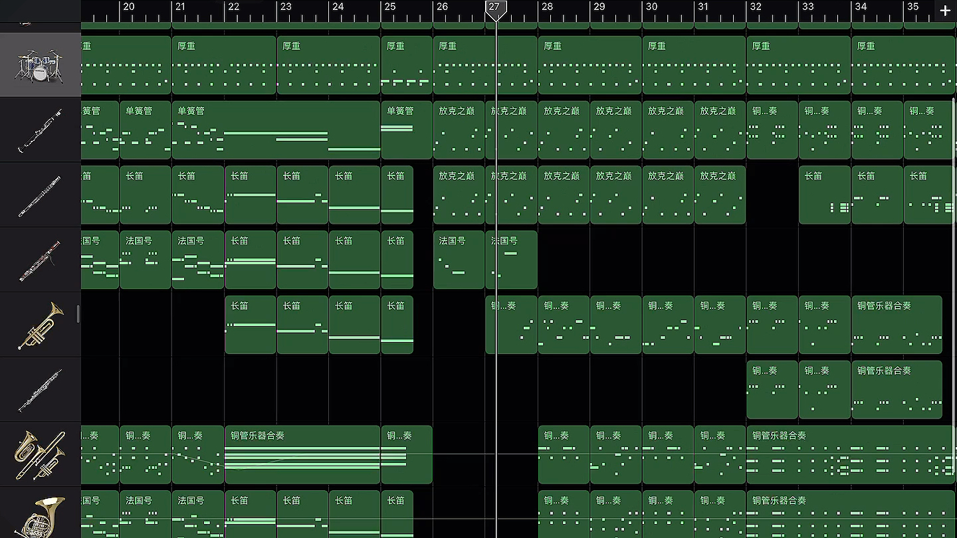Select oboe track 铜管乐器合奏 region at bar 34

897,390
